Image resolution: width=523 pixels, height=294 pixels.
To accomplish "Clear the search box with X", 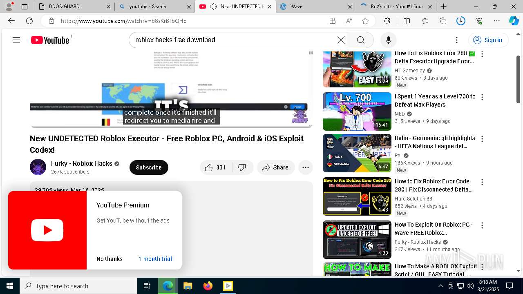I will click(341, 40).
